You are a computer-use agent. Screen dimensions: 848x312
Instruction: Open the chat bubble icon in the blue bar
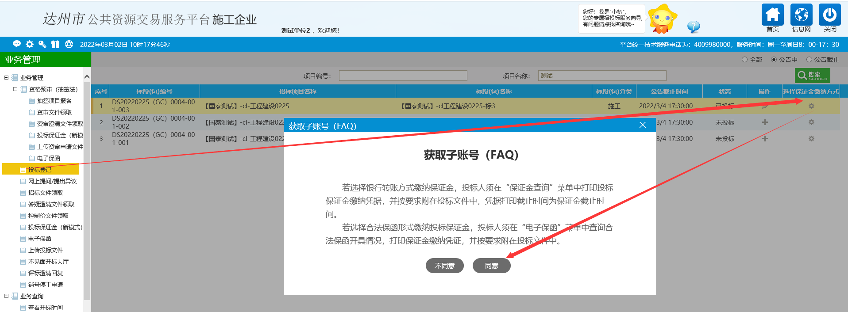pos(17,44)
